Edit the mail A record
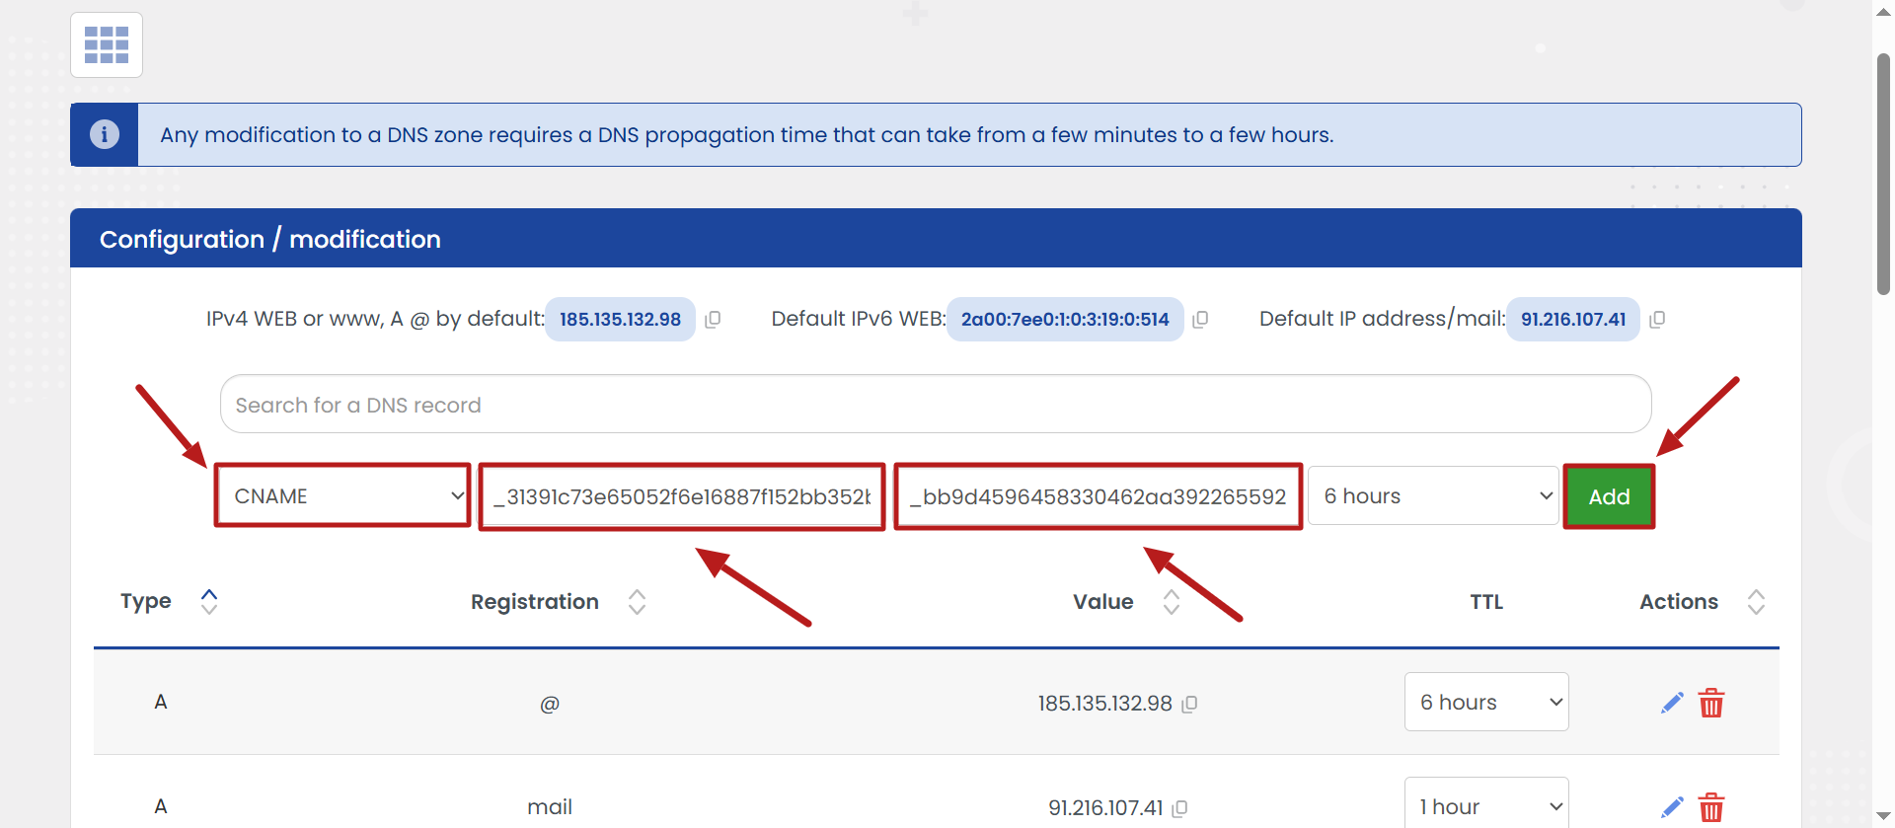 tap(1672, 807)
